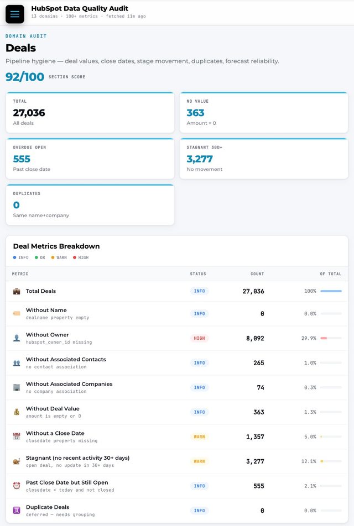The height and width of the screenshot is (526, 354).
Task: Click the INFO badge for Without Associated Companies
Action: (199, 387)
